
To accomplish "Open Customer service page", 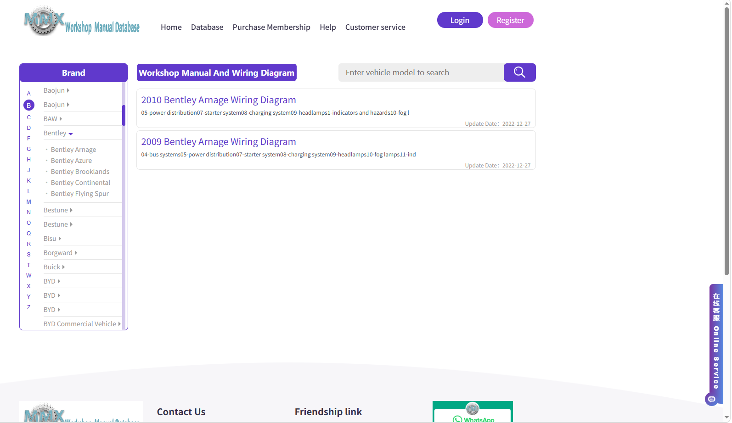I will [x=375, y=27].
